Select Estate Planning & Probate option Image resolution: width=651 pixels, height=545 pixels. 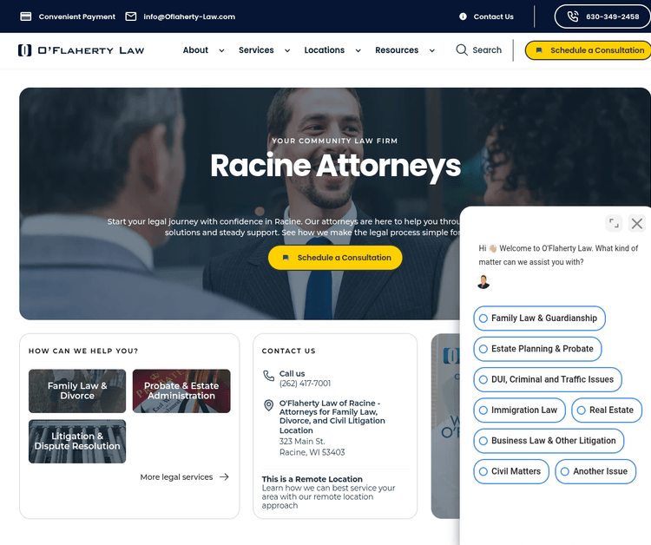(x=537, y=349)
